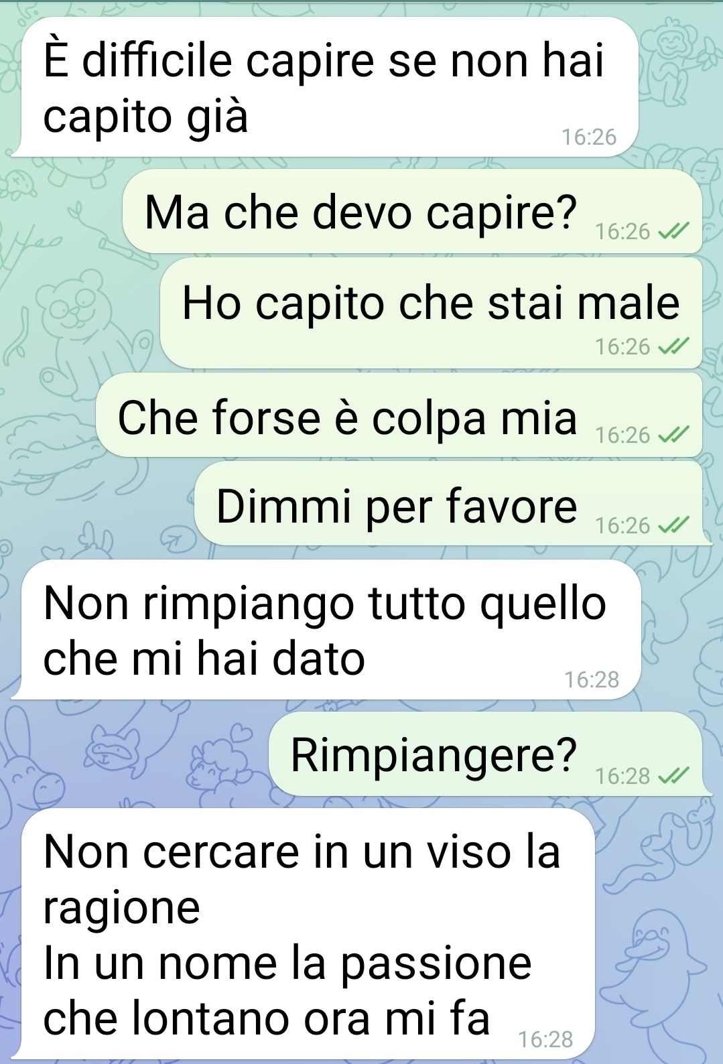Click the double-check icon on "Che forse è colpa mia"
The image size is (723, 1064).
(x=673, y=436)
